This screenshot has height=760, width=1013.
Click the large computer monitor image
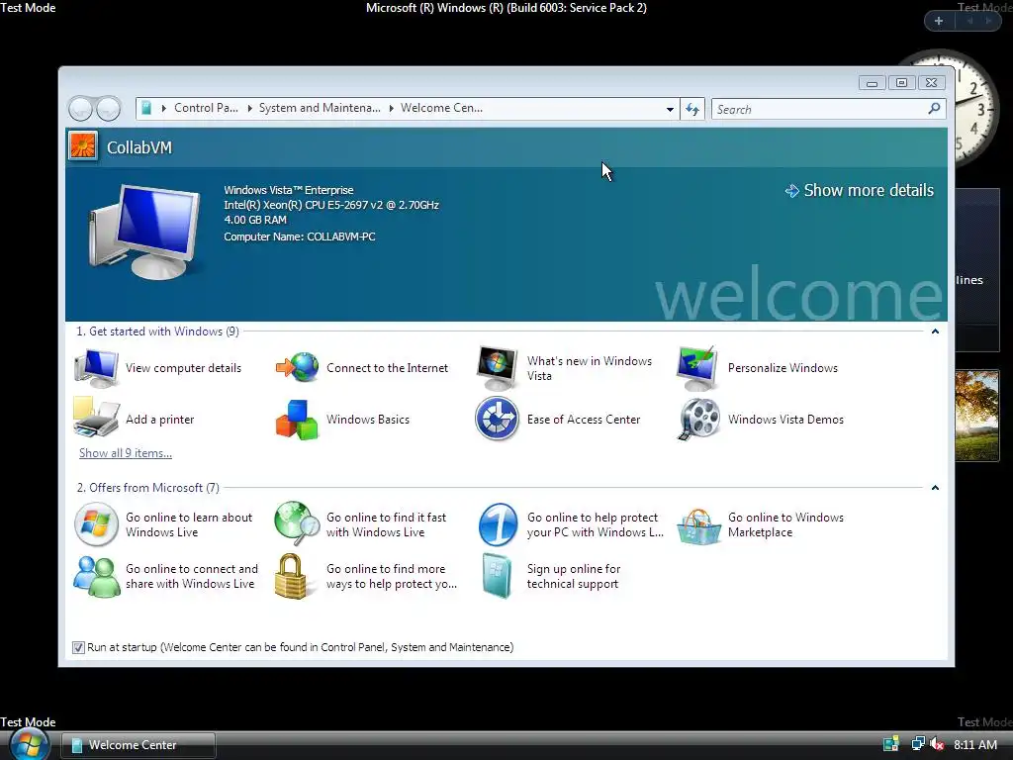pos(144,231)
